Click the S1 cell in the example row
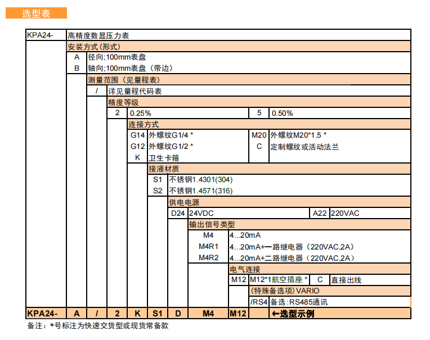Image resolution: width=430 pixels, height=340 pixels. (158, 314)
